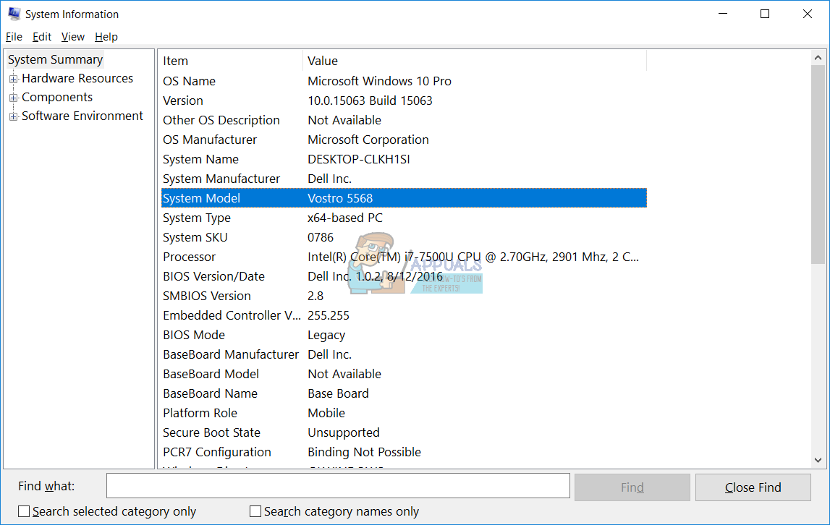Expand the Hardware Resources node
The image size is (830, 525).
pyautogui.click(x=13, y=79)
